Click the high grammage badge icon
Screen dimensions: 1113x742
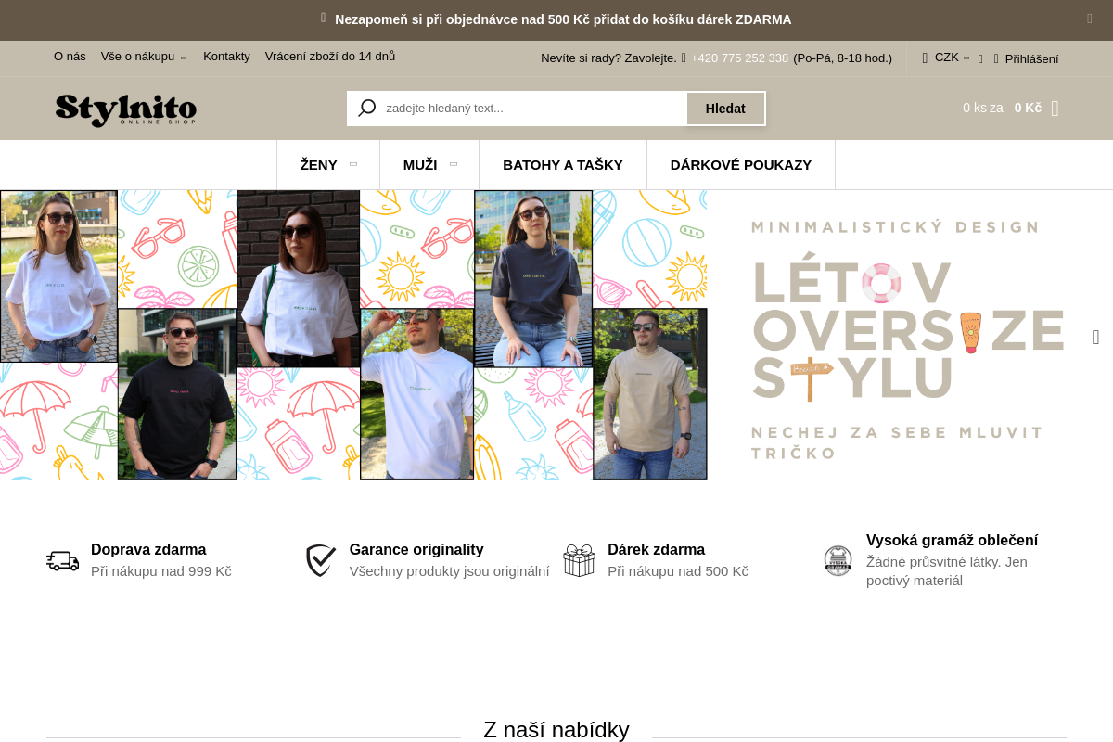tap(838, 560)
